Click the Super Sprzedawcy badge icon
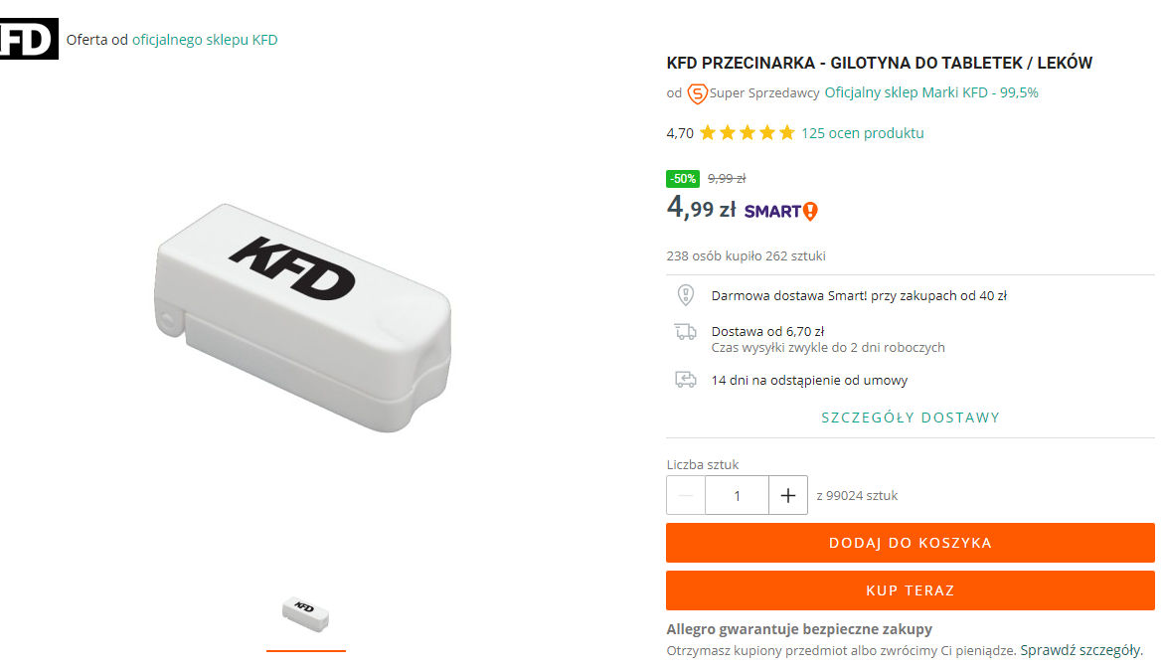 click(698, 93)
